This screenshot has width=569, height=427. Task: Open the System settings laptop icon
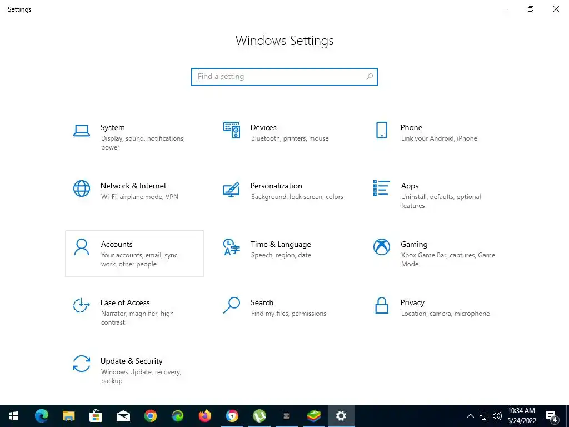82,131
